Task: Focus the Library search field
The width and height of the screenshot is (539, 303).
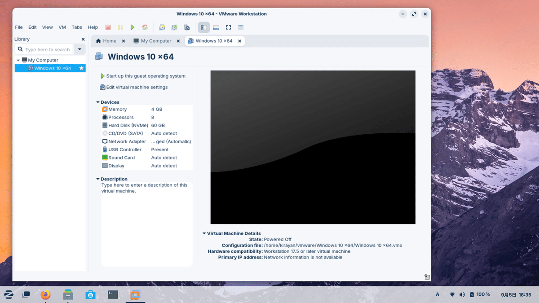Action: tap(44, 49)
